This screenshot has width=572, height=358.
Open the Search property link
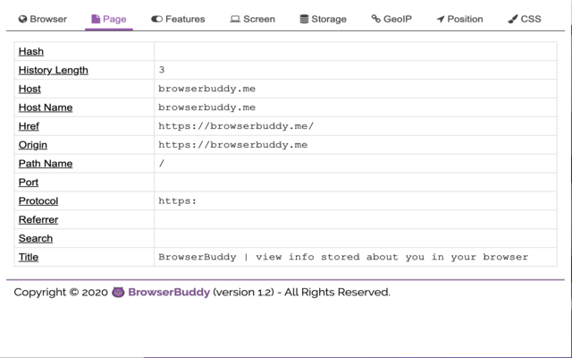tap(36, 238)
